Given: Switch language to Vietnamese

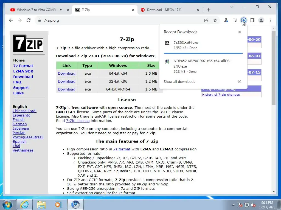Looking at the screenshot, I should pos(23,150).
